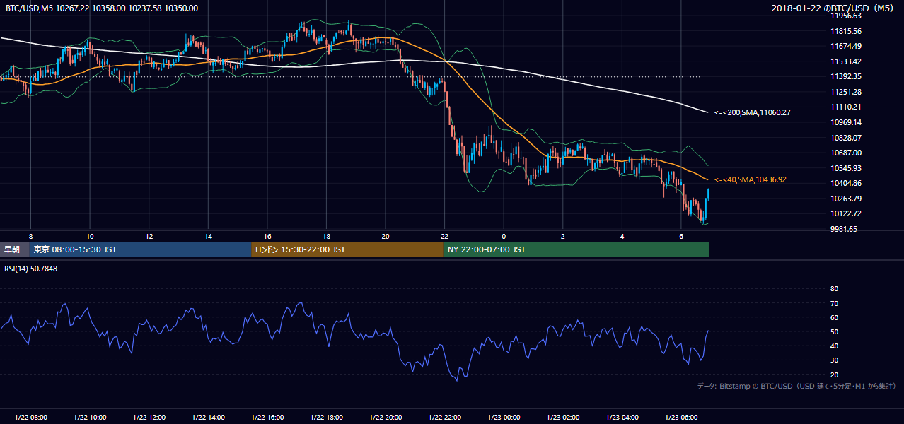Click the RSI(14) 50.7848 indicator label
The width and height of the screenshot is (904, 424).
click(31, 268)
